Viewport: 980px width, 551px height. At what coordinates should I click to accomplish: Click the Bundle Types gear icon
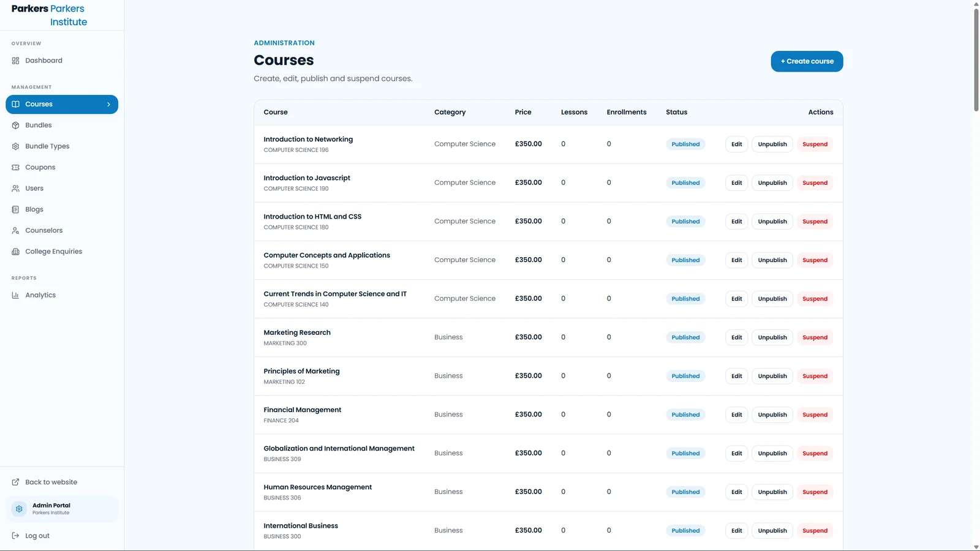[x=15, y=146]
